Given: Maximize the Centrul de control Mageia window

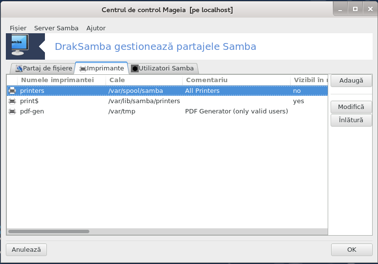Looking at the screenshot, I should (355, 9).
